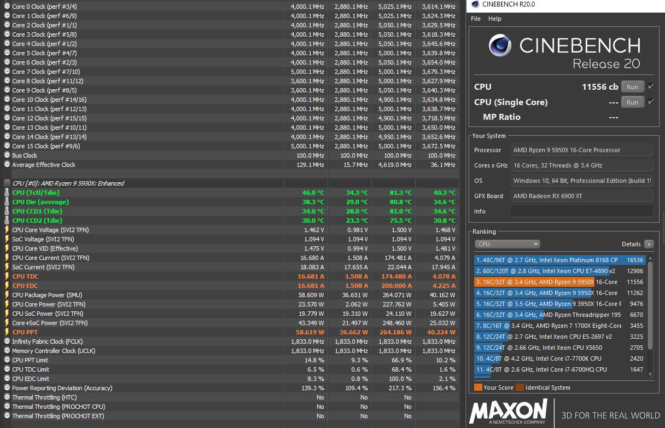This screenshot has height=428, width=665.
Task: Click the Cores x GHz field value
Action: click(582, 165)
